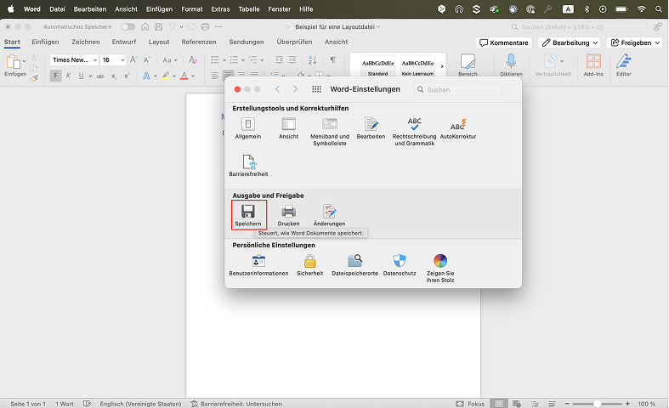Image resolution: width=669 pixels, height=408 pixels.
Task: Open Menüband und Symbolleiste settings
Action: click(x=329, y=132)
